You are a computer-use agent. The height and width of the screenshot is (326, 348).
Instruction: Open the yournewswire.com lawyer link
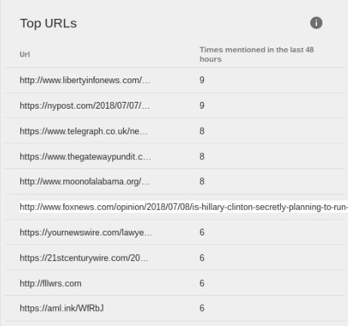(86, 232)
